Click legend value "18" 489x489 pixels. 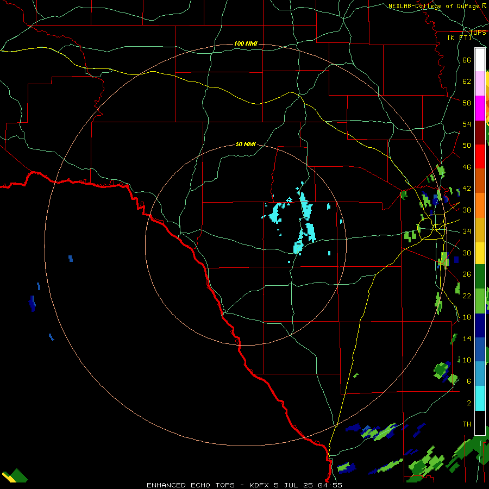467,317
